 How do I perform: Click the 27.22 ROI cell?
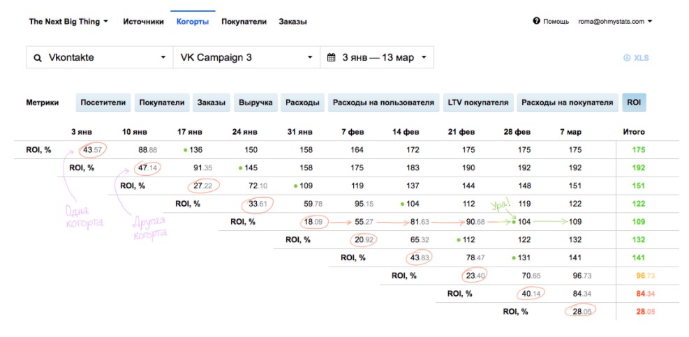pyautogui.click(x=203, y=186)
